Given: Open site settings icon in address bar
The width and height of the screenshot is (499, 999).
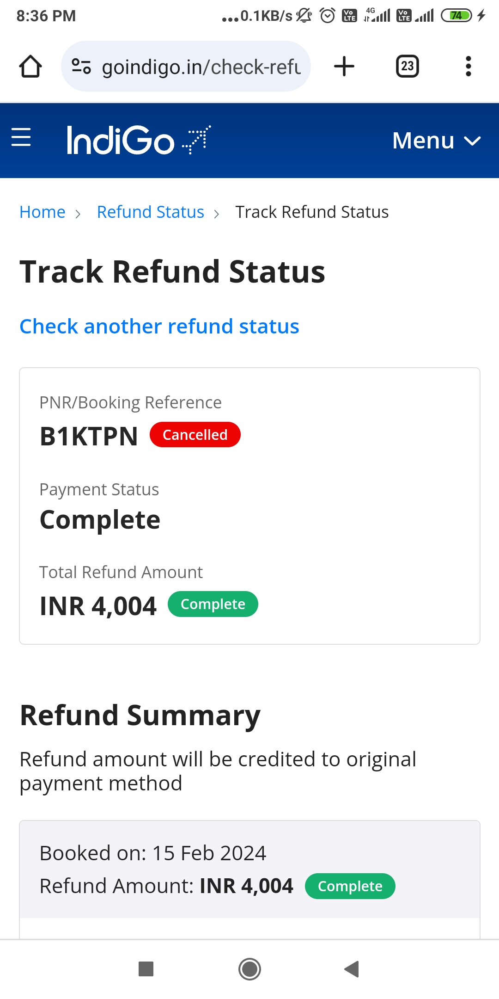Looking at the screenshot, I should point(81,67).
